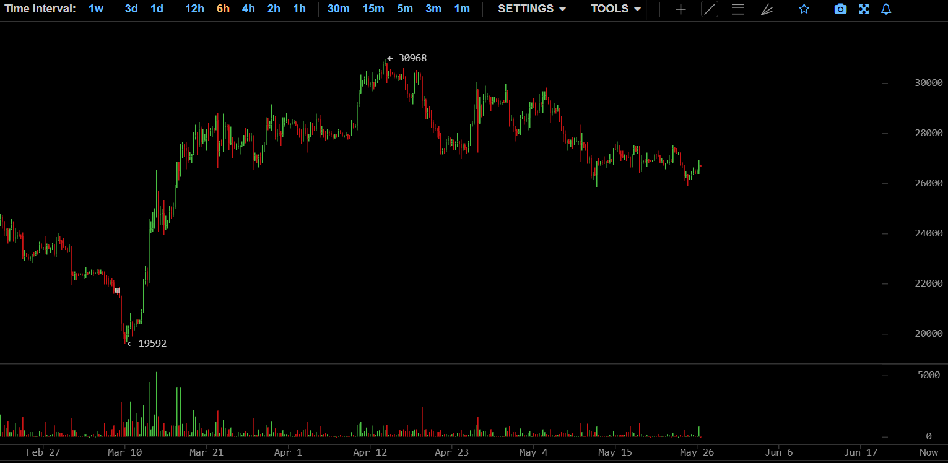This screenshot has height=463, width=948.
Task: Choose the 1m time interval
Action: pyautogui.click(x=462, y=9)
